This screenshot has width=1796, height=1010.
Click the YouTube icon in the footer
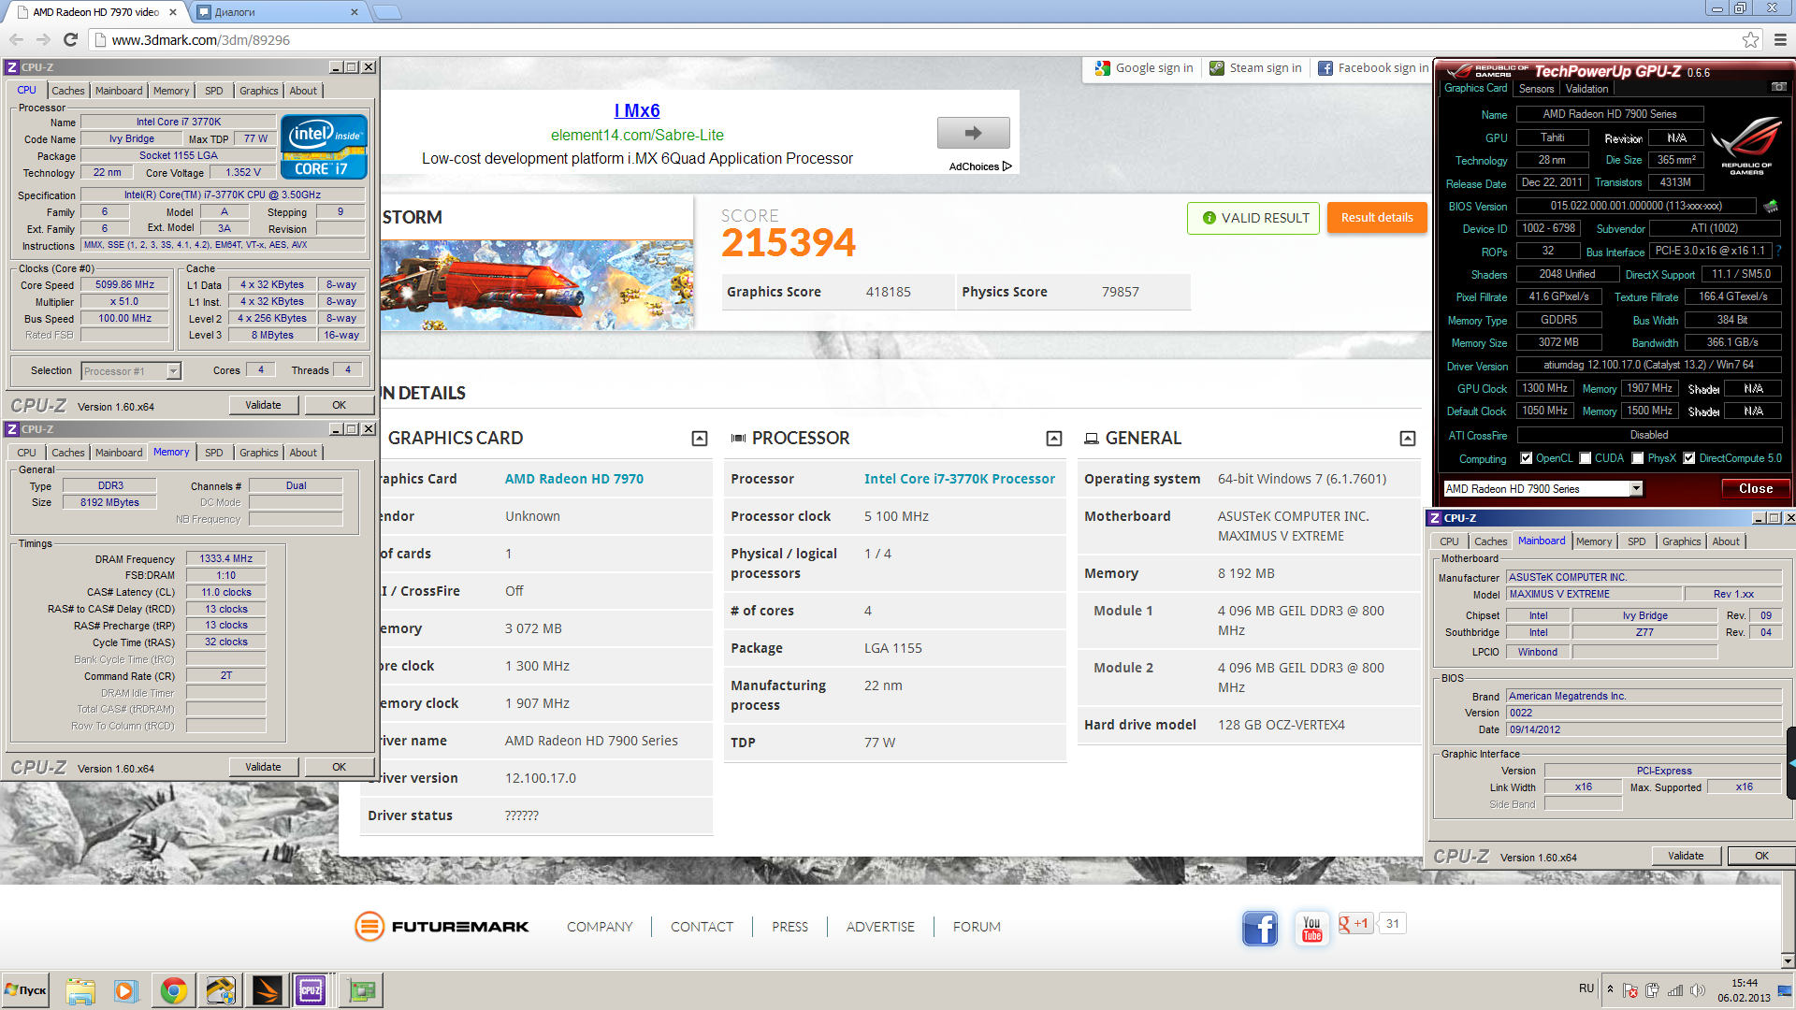[x=1312, y=928]
